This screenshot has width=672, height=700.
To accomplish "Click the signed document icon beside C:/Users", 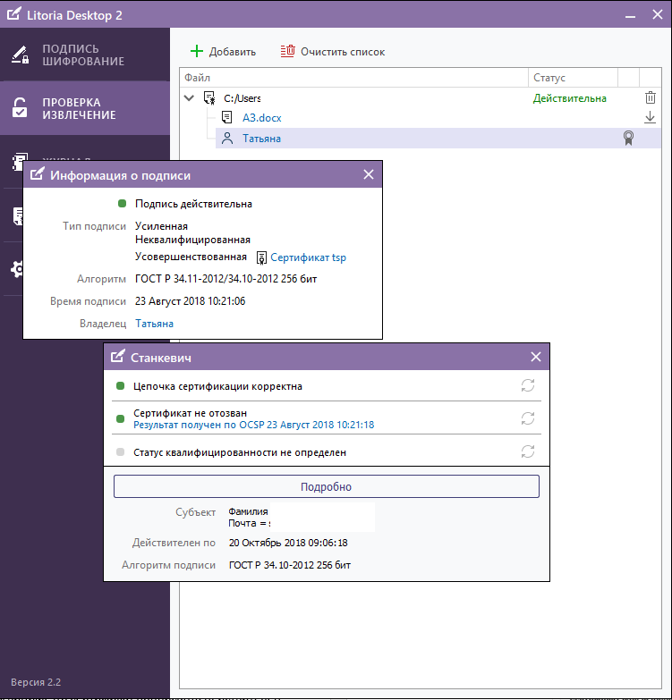I will (x=209, y=97).
